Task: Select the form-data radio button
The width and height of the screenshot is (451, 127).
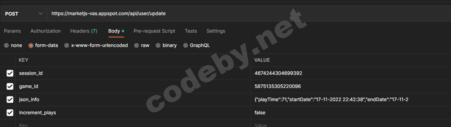Action: 31,46
